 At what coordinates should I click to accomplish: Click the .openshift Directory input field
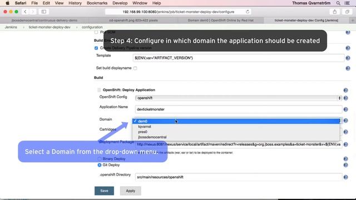point(239,177)
